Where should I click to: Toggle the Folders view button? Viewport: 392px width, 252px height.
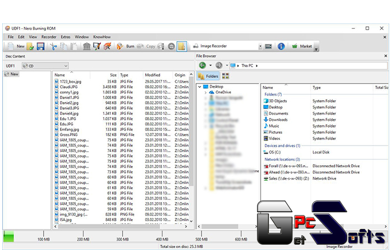click(208, 76)
